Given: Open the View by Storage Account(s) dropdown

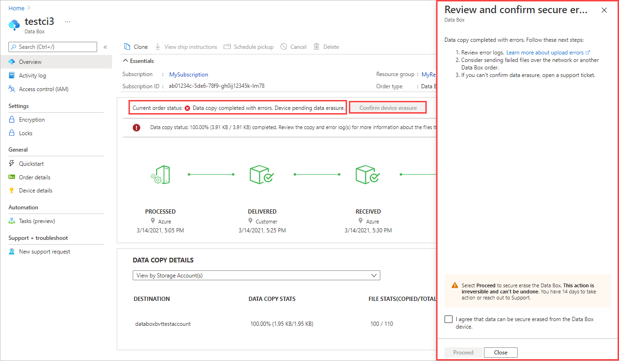Looking at the screenshot, I should 257,276.
